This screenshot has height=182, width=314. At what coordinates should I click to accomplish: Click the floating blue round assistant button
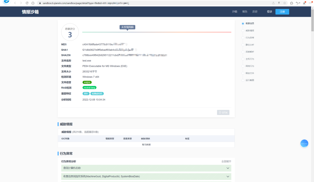[304, 143]
